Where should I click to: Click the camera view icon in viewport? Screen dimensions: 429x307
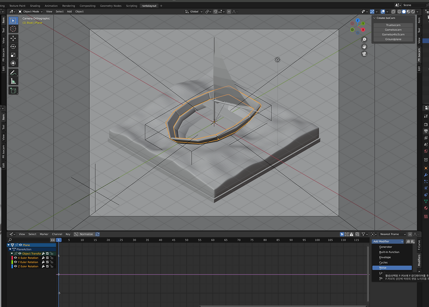(364, 54)
